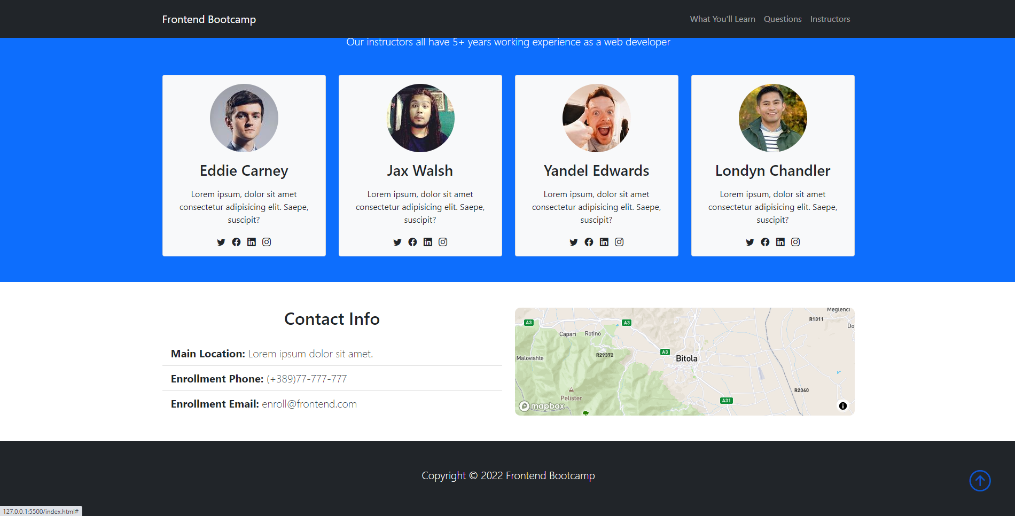Click Yandel Edwards' Twitter icon
This screenshot has width=1015, height=516.
[573, 242]
